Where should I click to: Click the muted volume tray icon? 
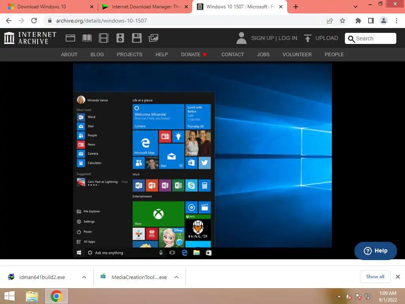(349, 297)
